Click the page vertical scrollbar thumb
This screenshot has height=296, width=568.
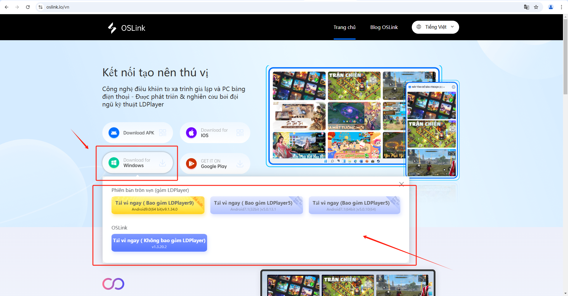coord(565,56)
